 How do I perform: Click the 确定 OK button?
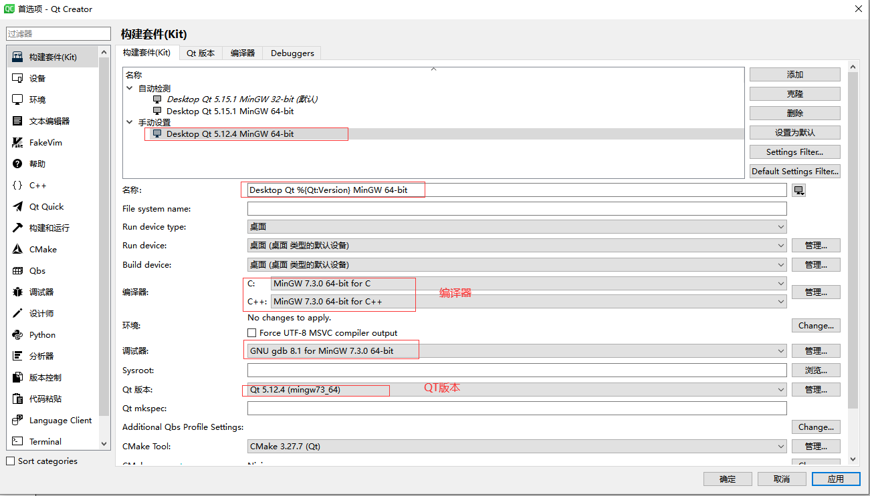pyautogui.click(x=728, y=479)
